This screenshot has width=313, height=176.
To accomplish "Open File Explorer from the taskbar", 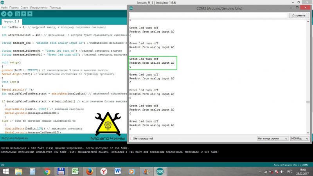I will (x=18, y=171).
